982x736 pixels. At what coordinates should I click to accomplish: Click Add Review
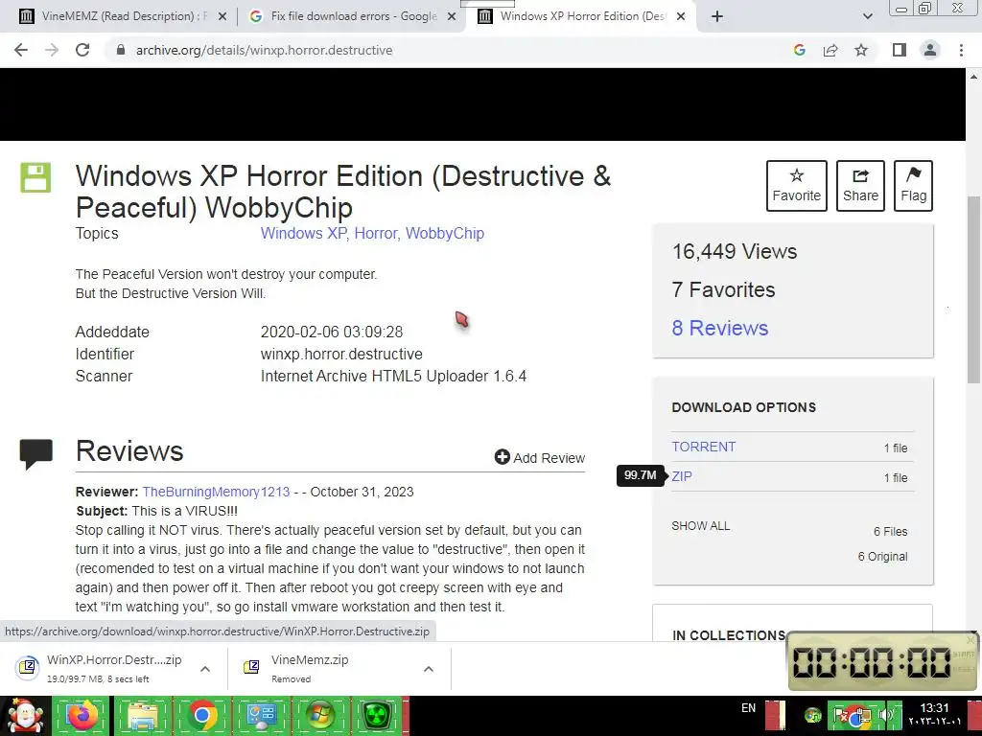[x=540, y=457]
